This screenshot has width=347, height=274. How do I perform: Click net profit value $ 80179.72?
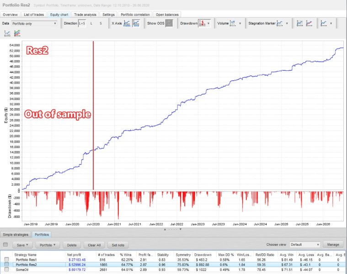(77, 269)
